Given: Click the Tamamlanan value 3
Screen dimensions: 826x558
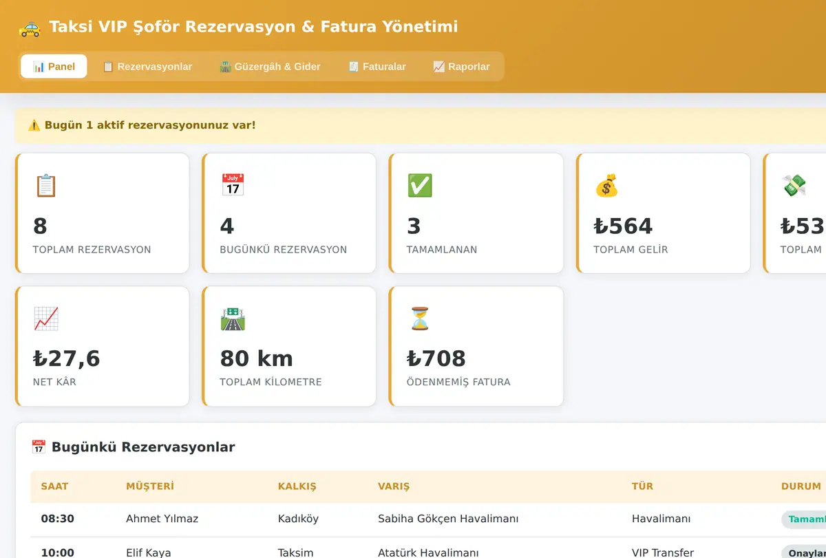Looking at the screenshot, I should point(414,226).
